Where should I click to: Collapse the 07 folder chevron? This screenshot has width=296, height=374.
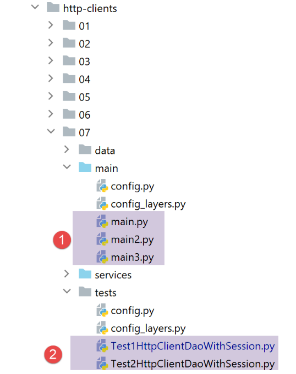[x=51, y=131]
